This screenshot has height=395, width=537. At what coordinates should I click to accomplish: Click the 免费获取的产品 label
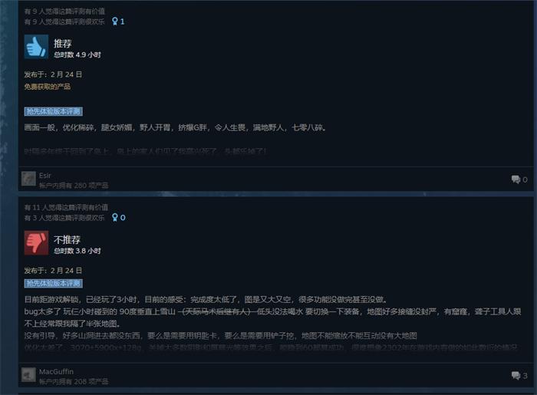pyautogui.click(x=48, y=86)
